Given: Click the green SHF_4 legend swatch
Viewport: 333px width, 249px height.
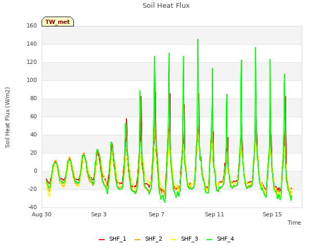Looking at the screenshot, I should pos(209,240).
